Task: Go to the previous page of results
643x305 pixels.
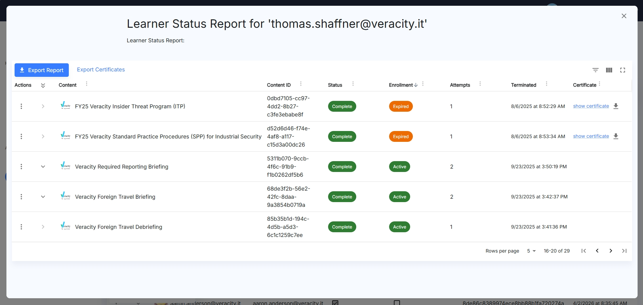Action: pos(597,251)
